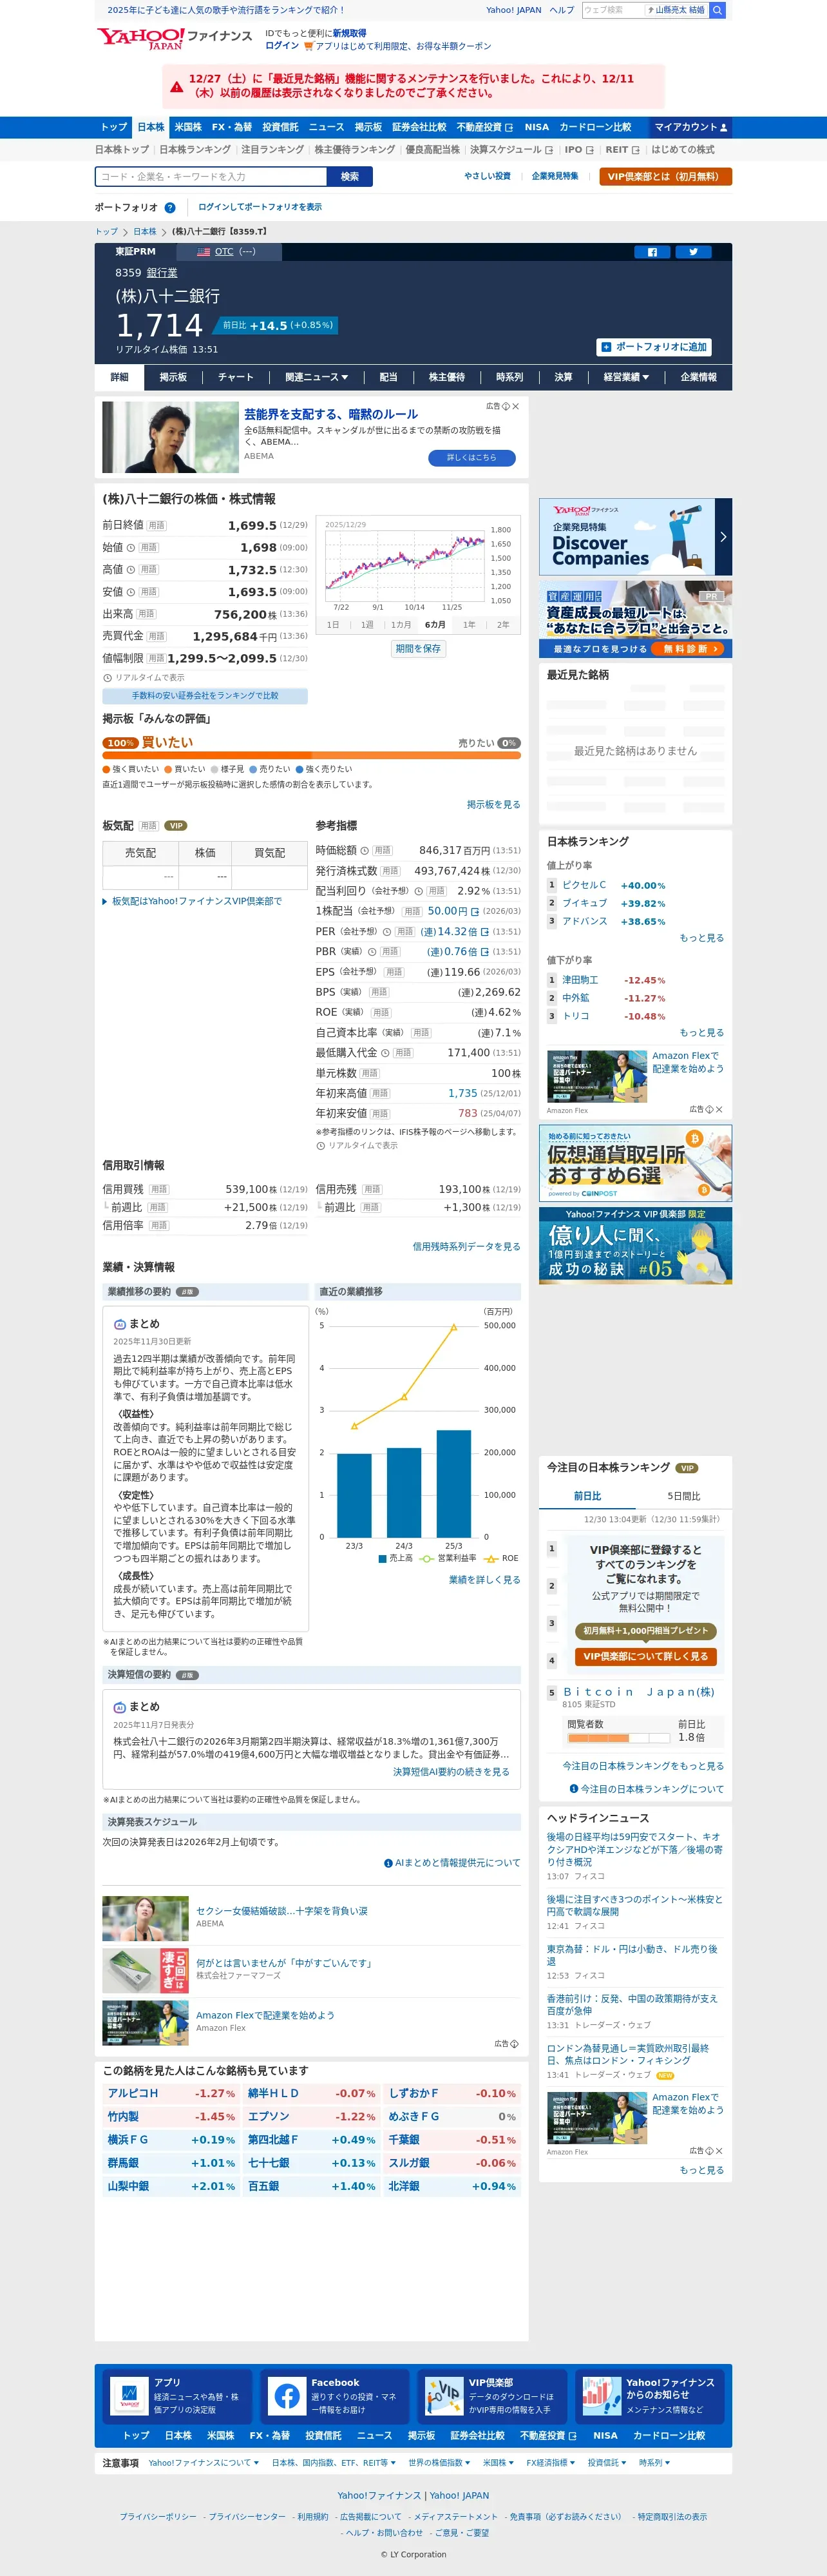827x2576 pixels.
Task: Click the magnifier search icon in header
Action: click(717, 10)
